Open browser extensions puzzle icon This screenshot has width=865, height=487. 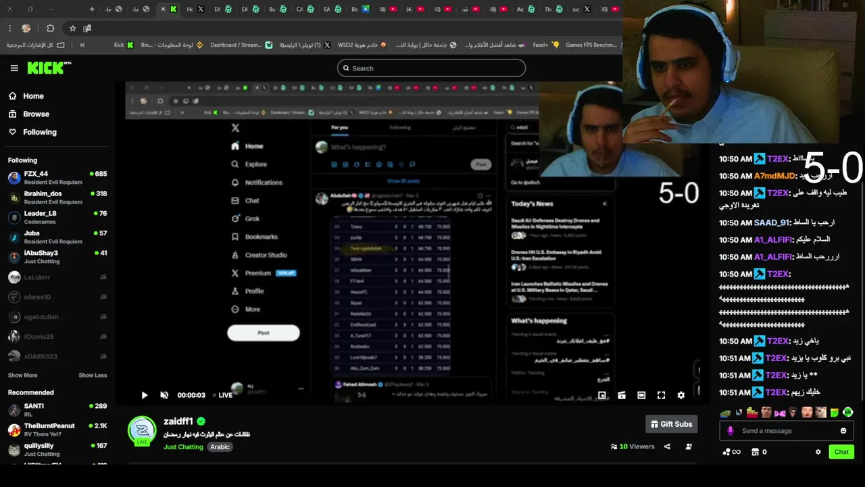point(50,28)
